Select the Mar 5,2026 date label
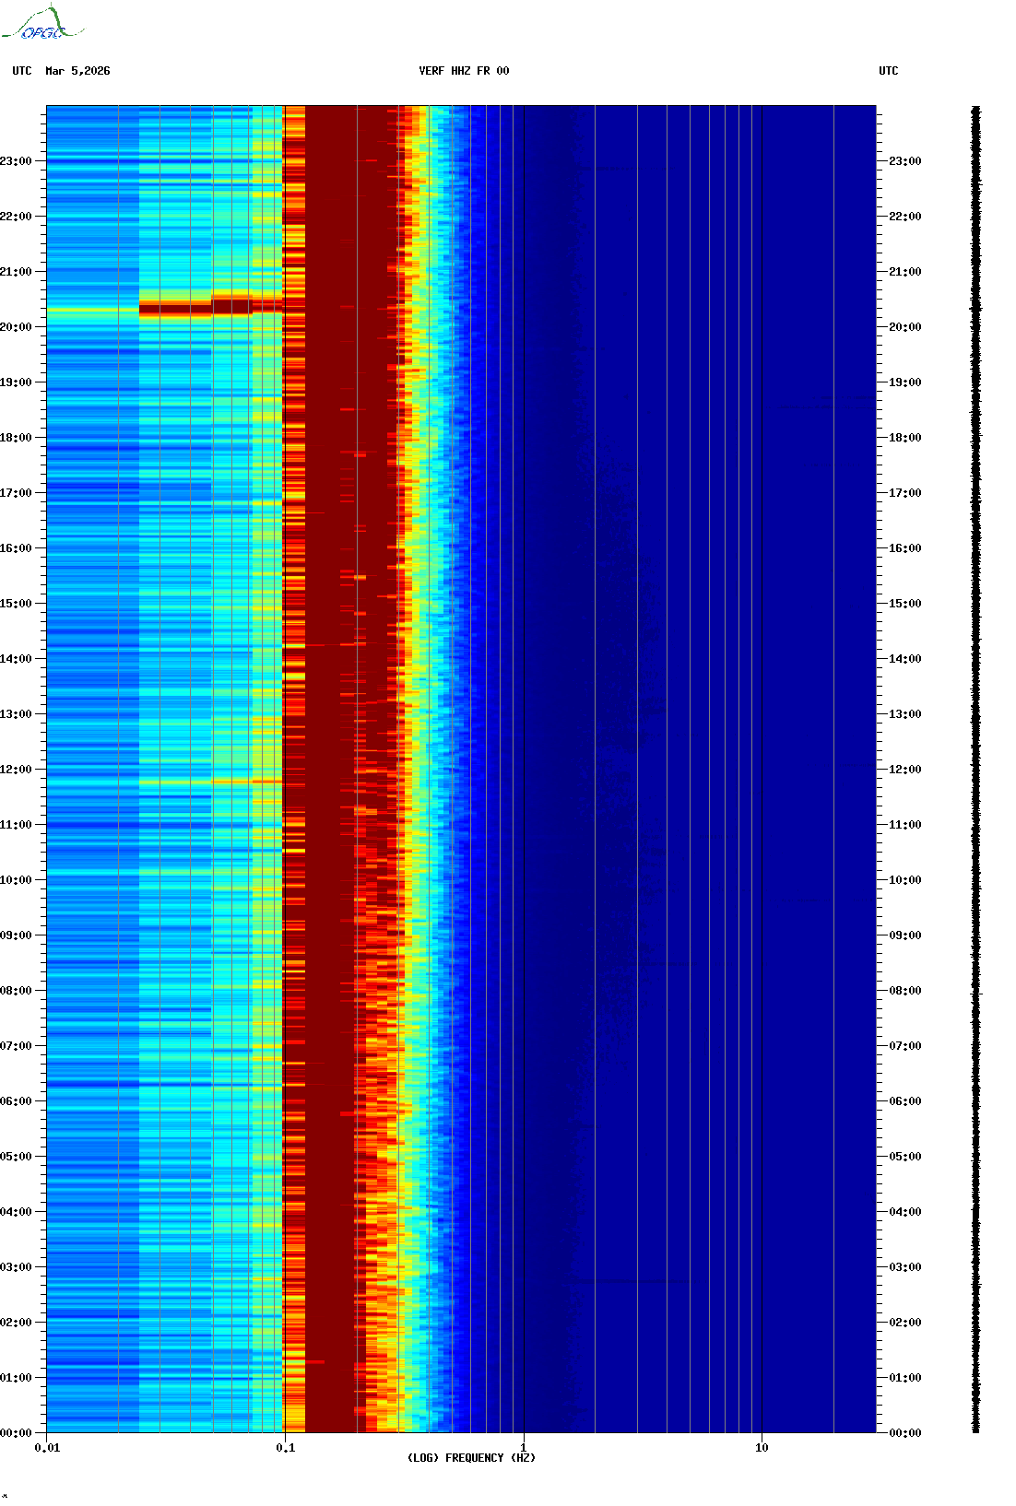The image size is (1016, 1506). 77,71
